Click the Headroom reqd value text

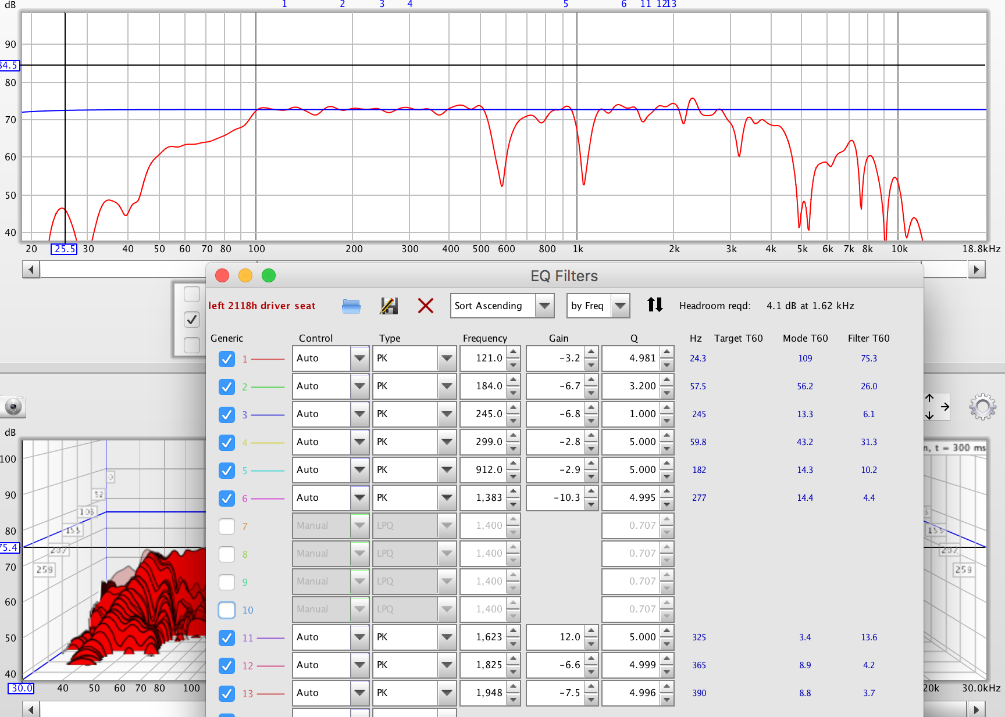[810, 306]
